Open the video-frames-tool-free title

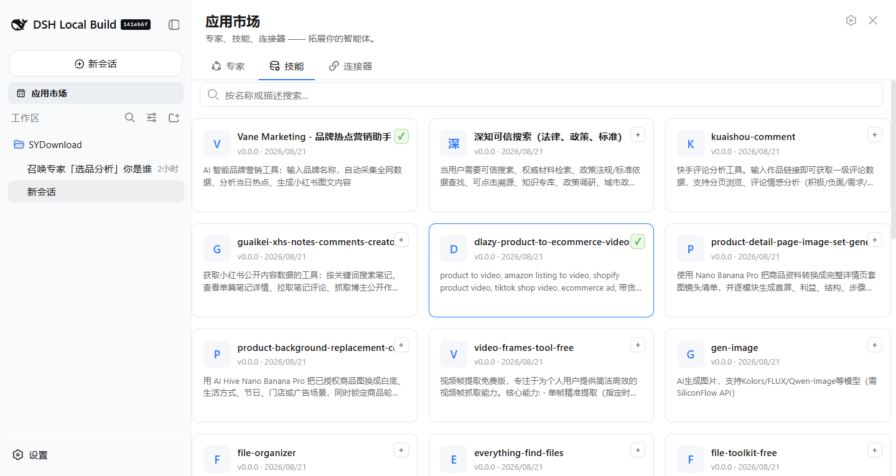pos(524,347)
